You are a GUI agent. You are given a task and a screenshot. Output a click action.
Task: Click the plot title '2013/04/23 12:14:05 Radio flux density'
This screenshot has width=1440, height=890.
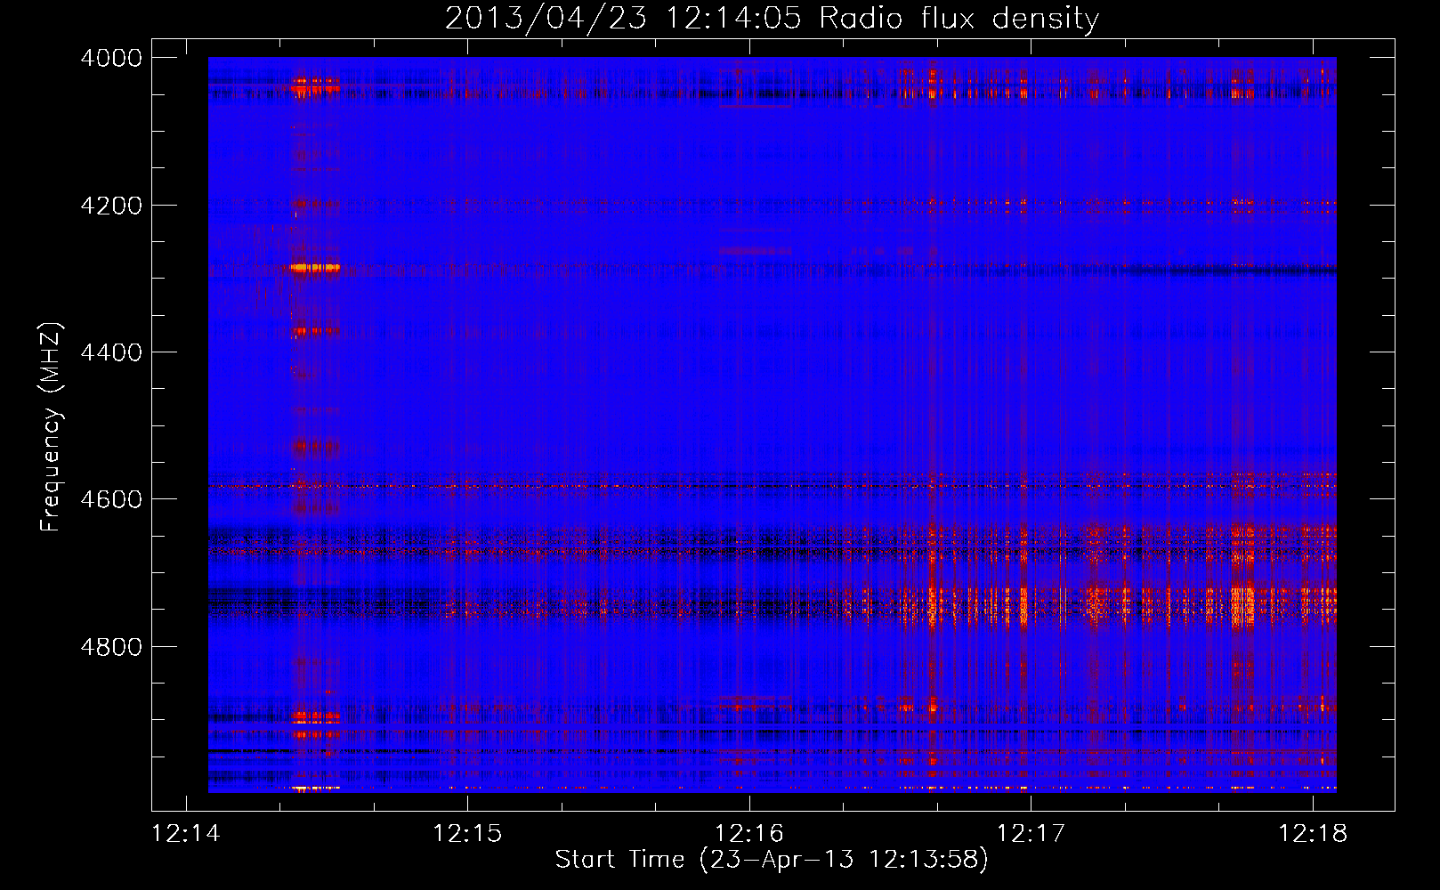773,18
